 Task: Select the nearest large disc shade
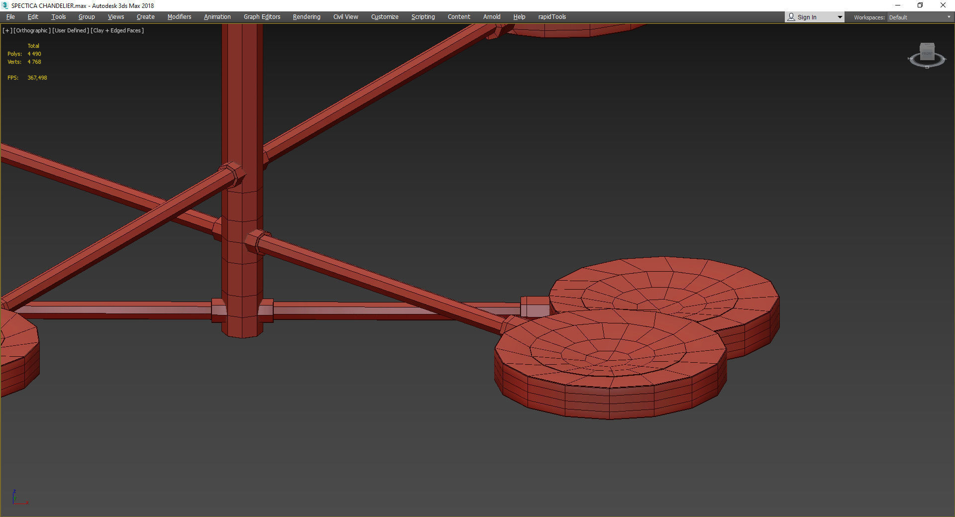[x=610, y=363]
